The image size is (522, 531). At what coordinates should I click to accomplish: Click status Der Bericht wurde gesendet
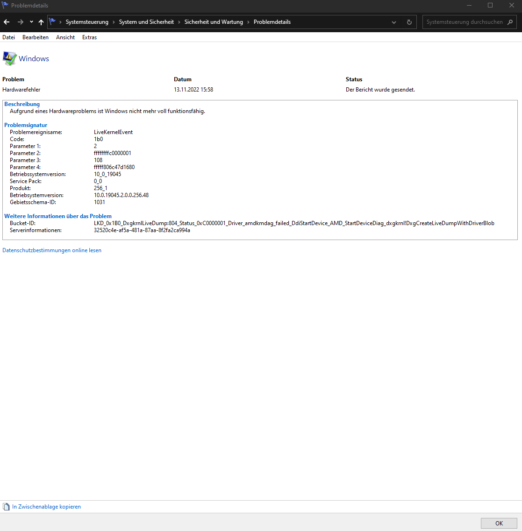380,90
